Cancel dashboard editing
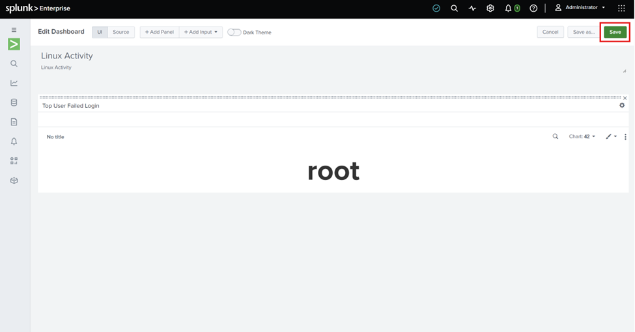This screenshot has height=332, width=635. pos(550,32)
